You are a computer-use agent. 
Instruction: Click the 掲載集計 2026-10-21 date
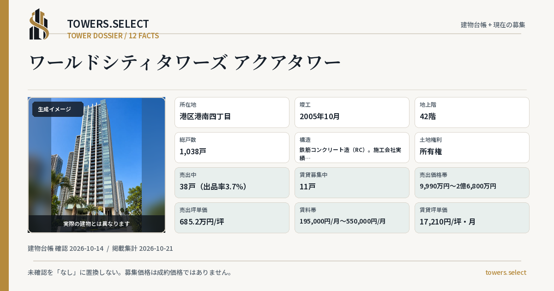coord(143,249)
